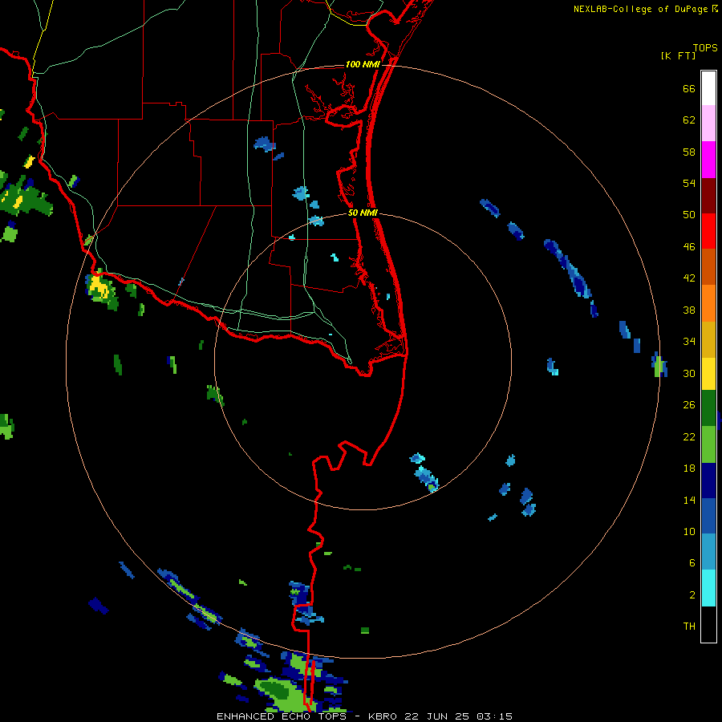This screenshot has height=722, width=722.
Task: Click the legend value 58
Action: coord(689,152)
